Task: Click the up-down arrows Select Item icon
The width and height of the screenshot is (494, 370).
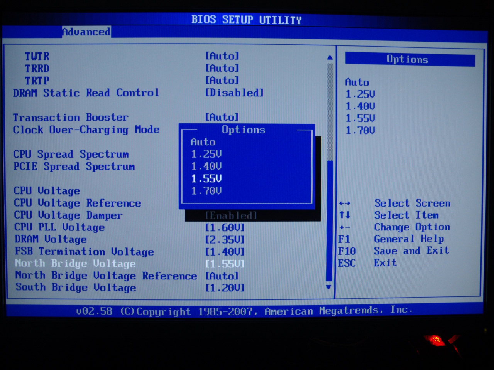Action: point(345,215)
